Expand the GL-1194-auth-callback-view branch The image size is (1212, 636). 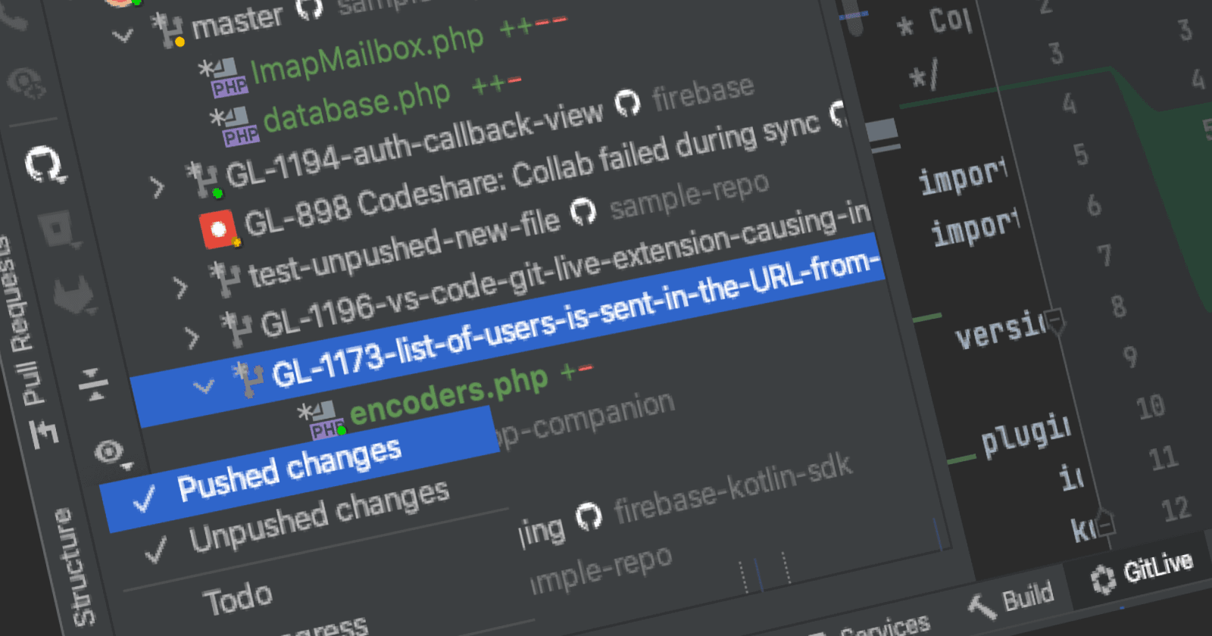tap(157, 186)
